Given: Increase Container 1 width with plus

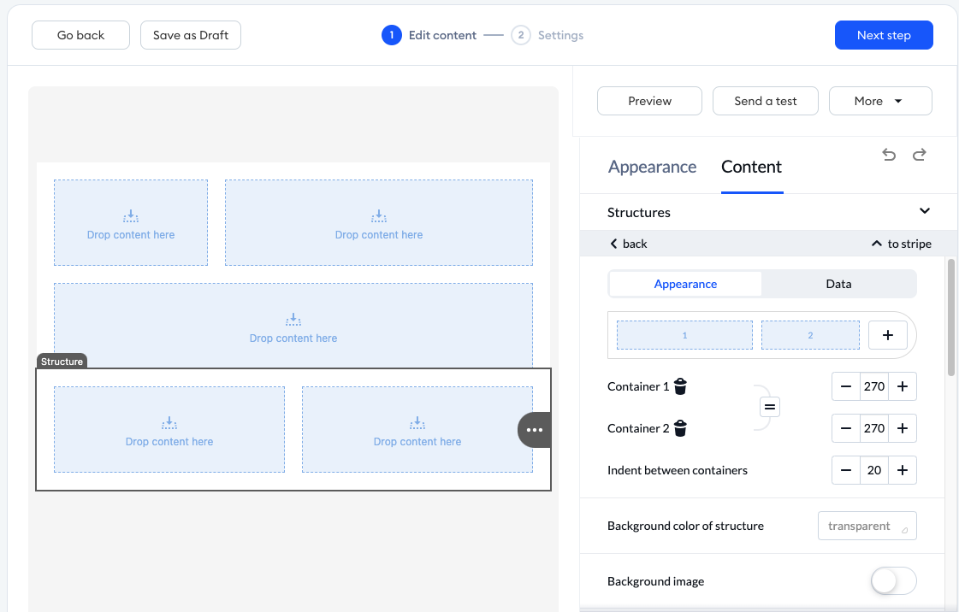Looking at the screenshot, I should pyautogui.click(x=903, y=386).
